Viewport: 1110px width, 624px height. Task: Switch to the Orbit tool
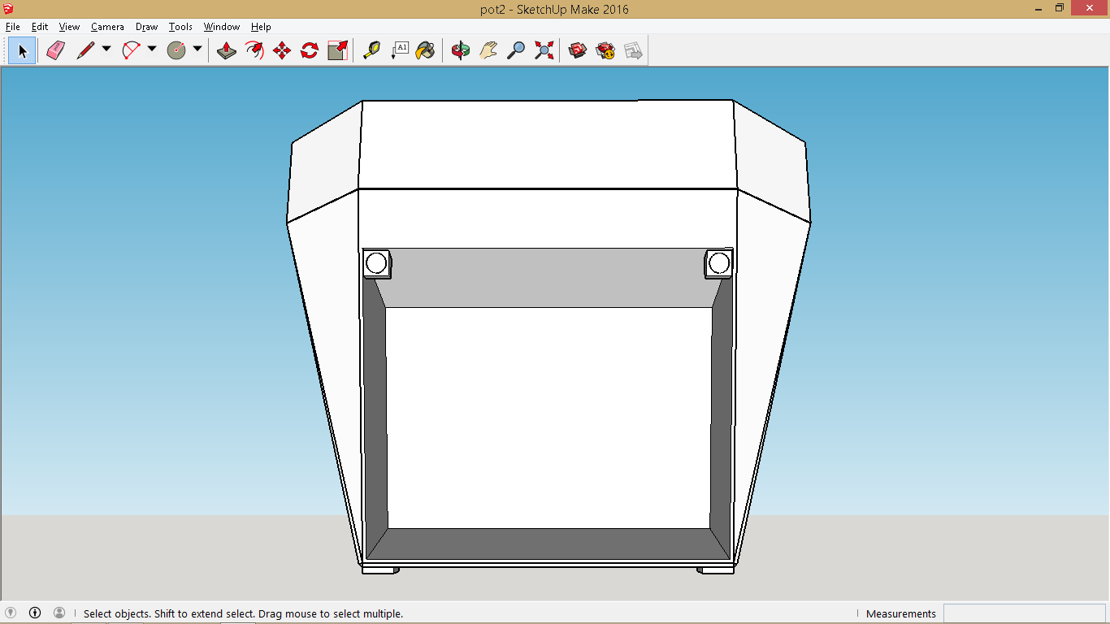click(x=459, y=50)
